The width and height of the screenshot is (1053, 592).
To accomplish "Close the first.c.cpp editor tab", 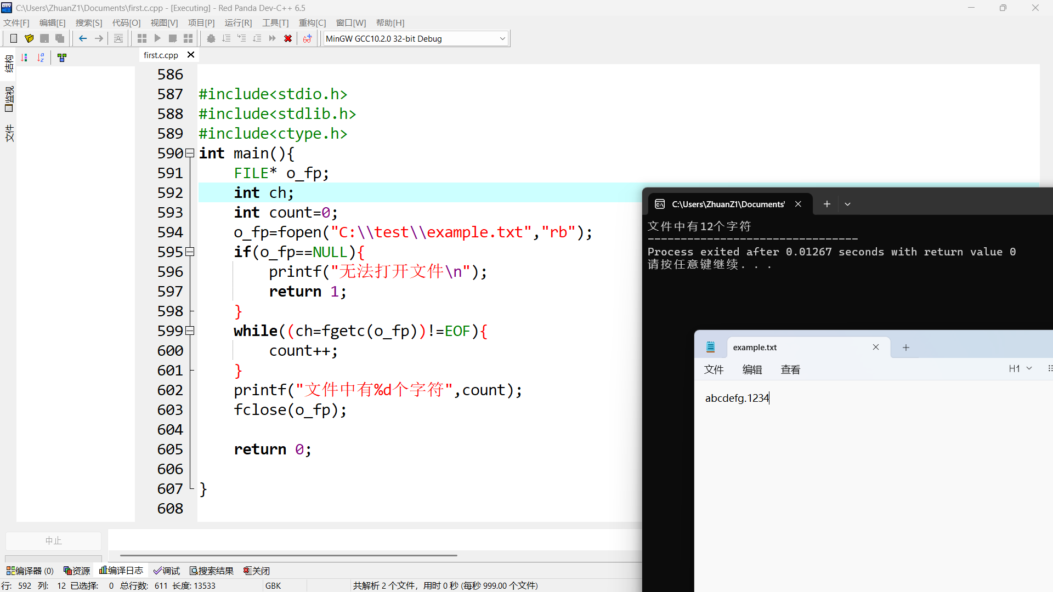I will point(191,55).
